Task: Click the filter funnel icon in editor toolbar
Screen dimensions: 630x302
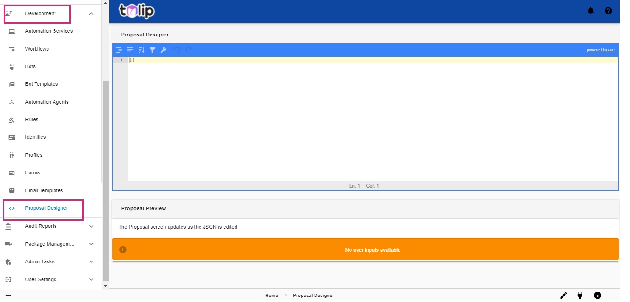Action: (152, 50)
